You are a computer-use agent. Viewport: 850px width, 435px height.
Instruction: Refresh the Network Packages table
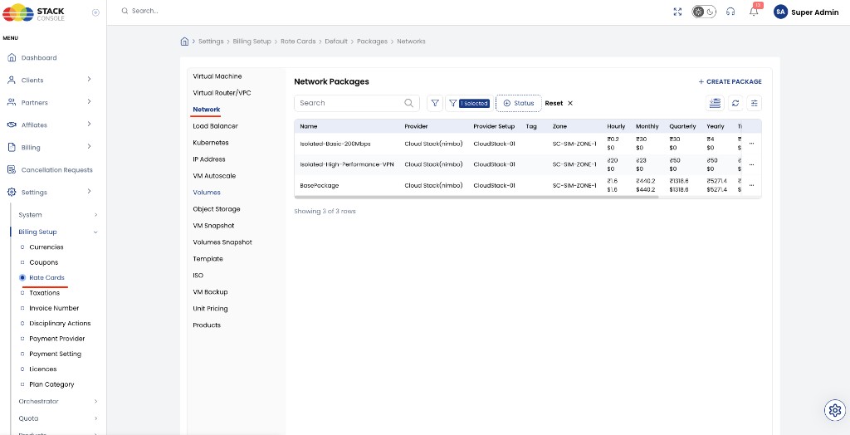click(735, 103)
